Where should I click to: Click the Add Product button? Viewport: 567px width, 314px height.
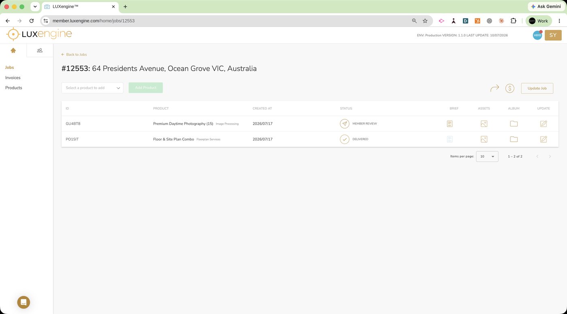[x=146, y=88]
